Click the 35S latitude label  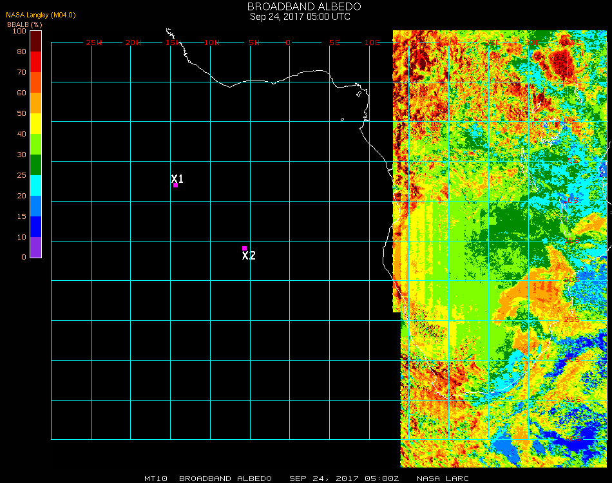click(x=572, y=399)
